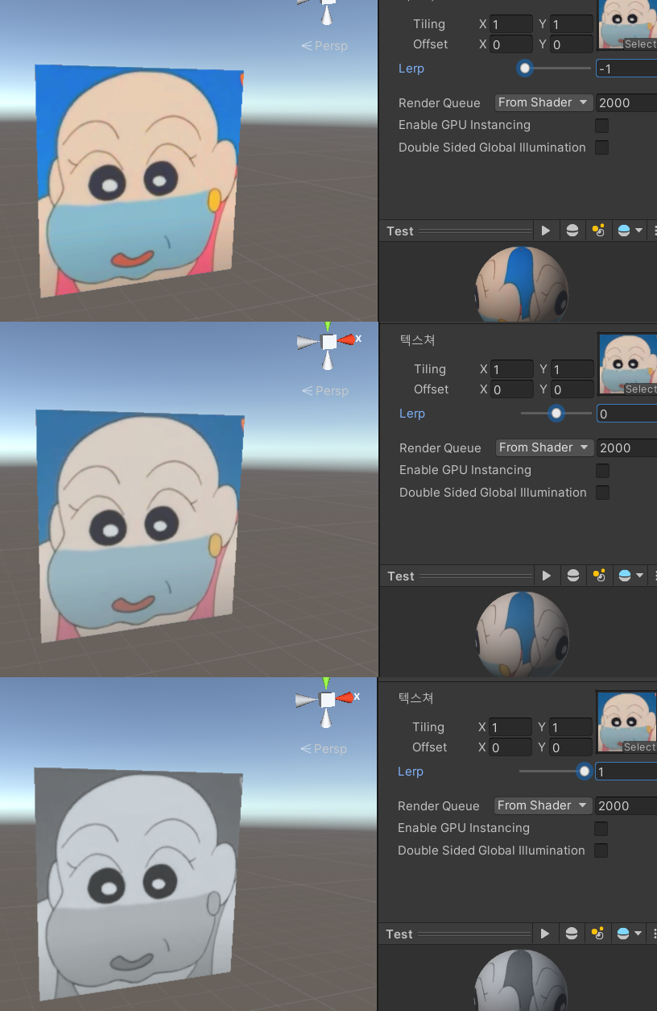Click Offset Y field in Lerp 1 inspector
This screenshot has width=657, height=1011.
(571, 747)
